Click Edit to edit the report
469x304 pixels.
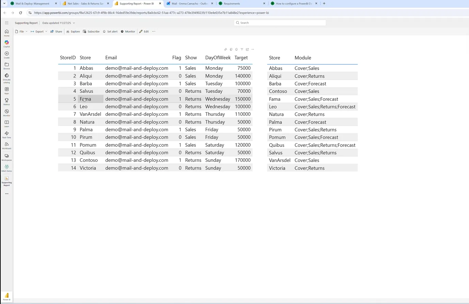coord(144,31)
